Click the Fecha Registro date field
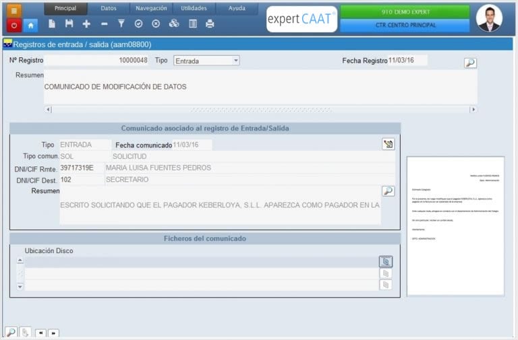This screenshot has height=340, width=518. click(x=407, y=61)
